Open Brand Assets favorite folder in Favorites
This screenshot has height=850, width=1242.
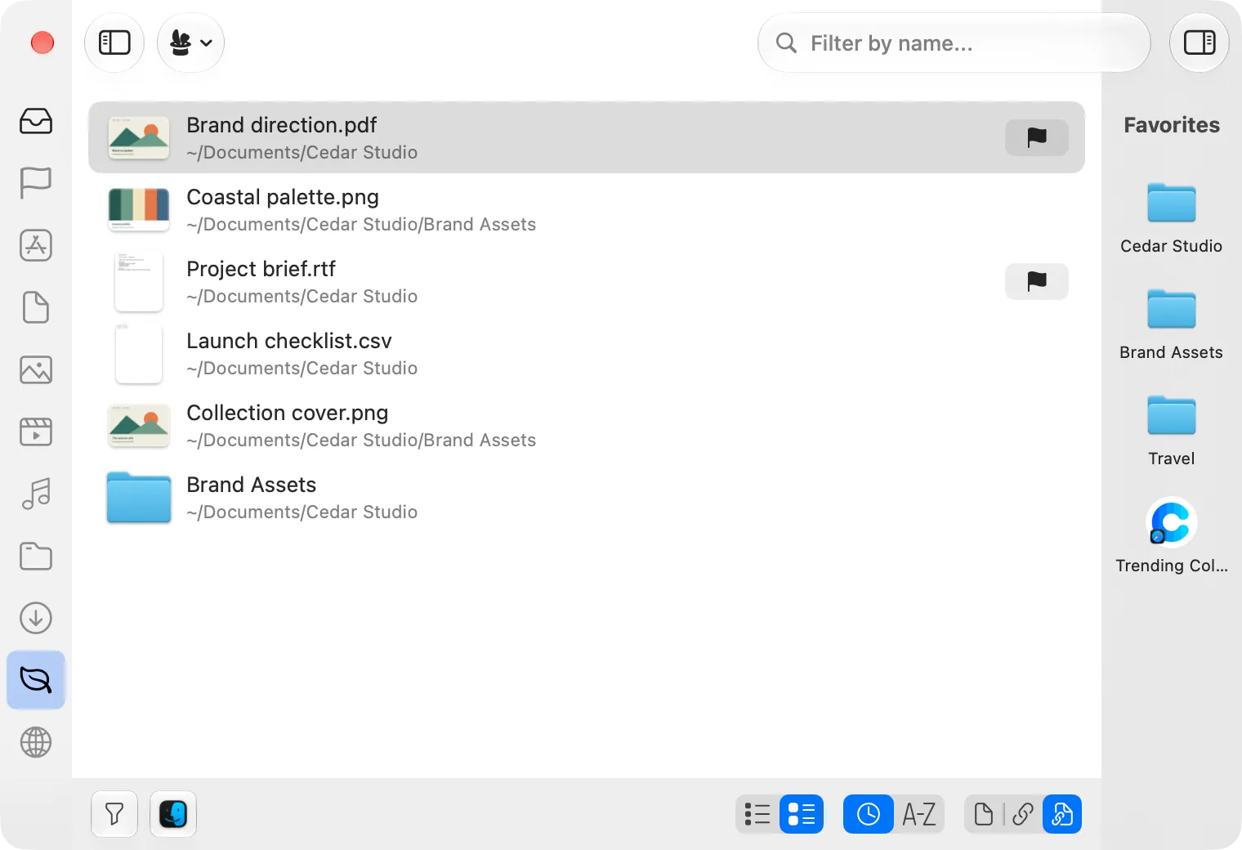tap(1172, 324)
